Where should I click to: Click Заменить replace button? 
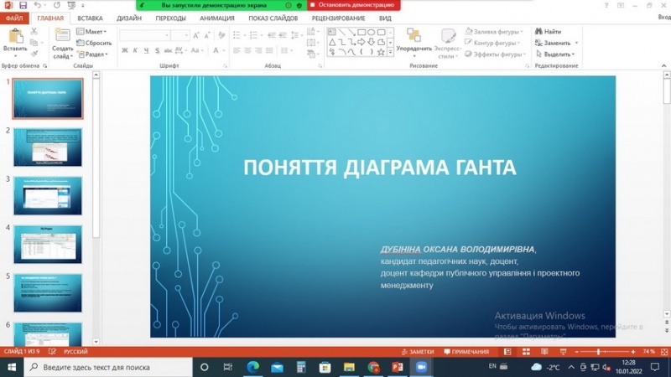click(x=556, y=43)
